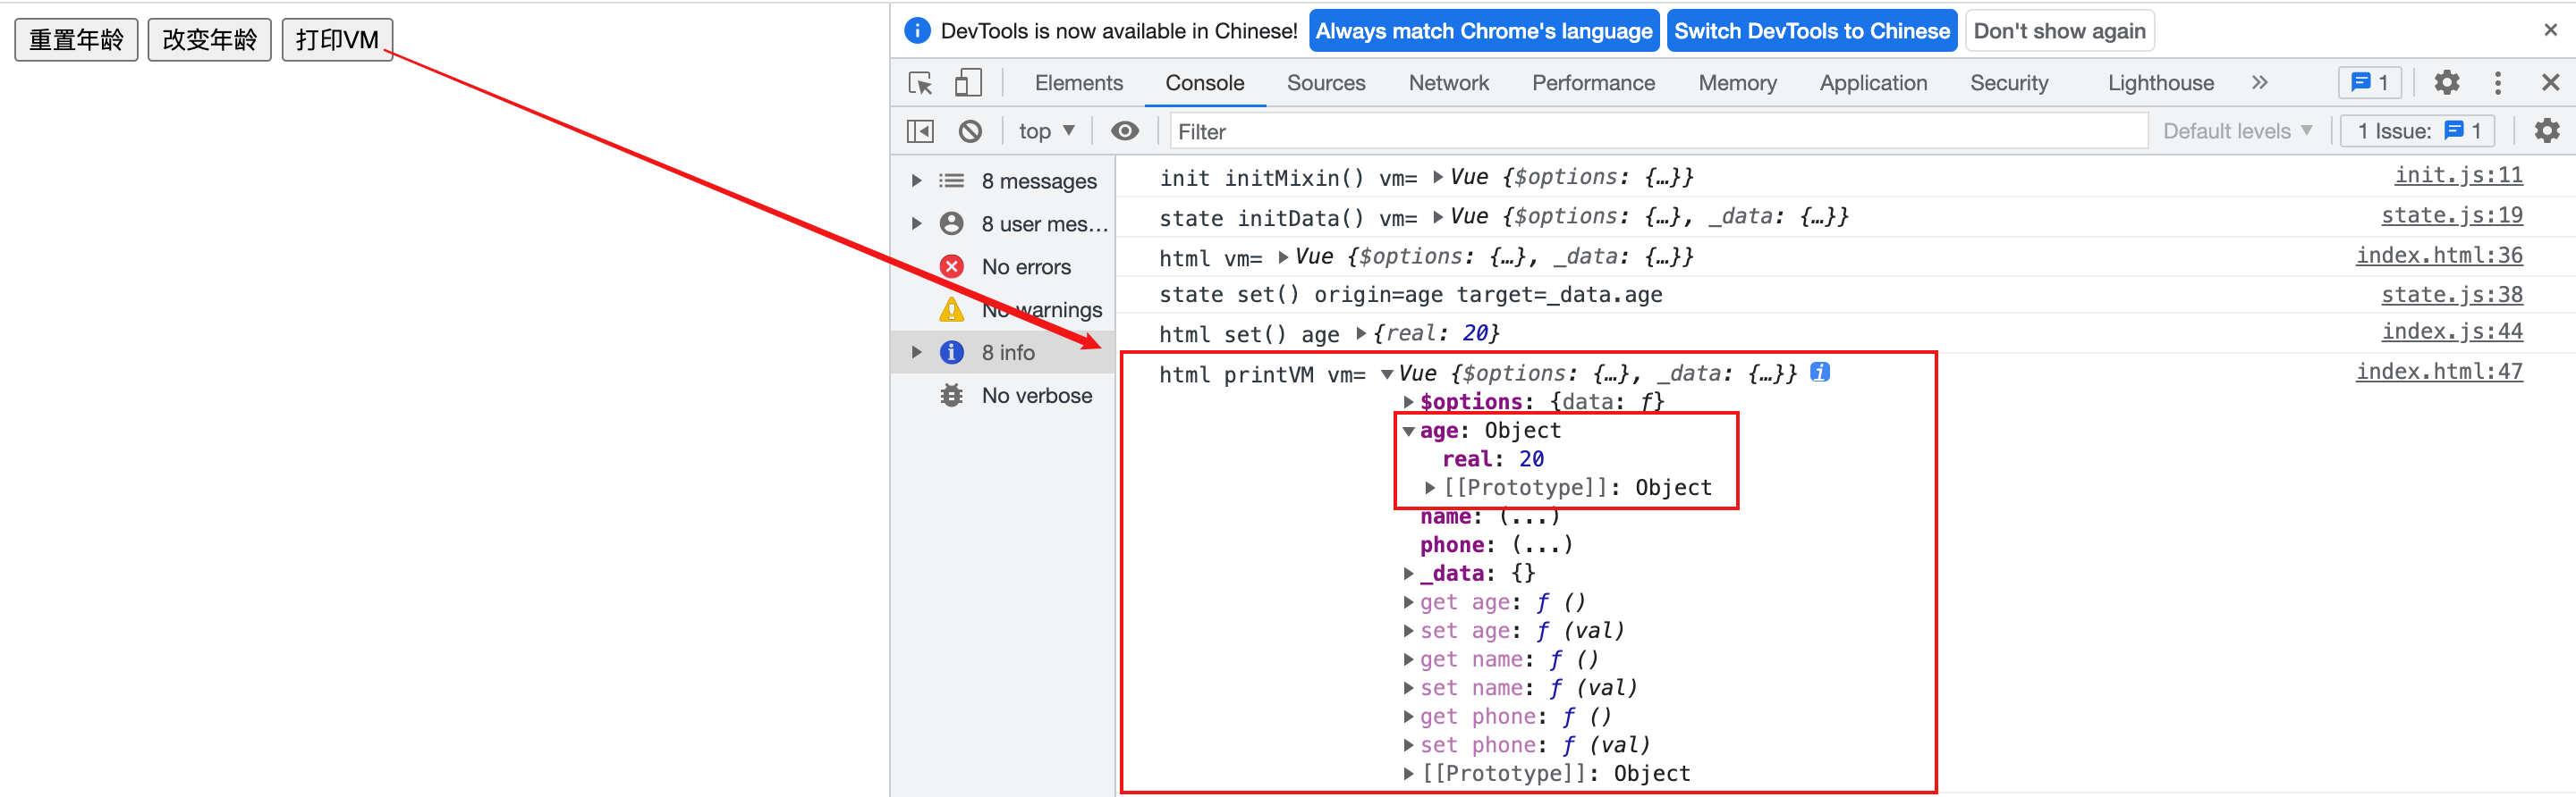Viewport: 2576px width, 797px height.
Task: Open the Sources tab
Action: click(x=1326, y=83)
